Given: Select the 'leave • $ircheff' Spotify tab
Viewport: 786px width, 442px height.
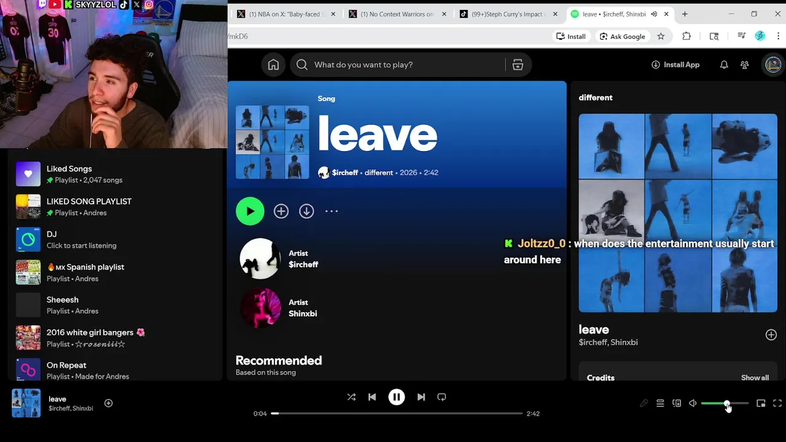Looking at the screenshot, I should point(620,14).
